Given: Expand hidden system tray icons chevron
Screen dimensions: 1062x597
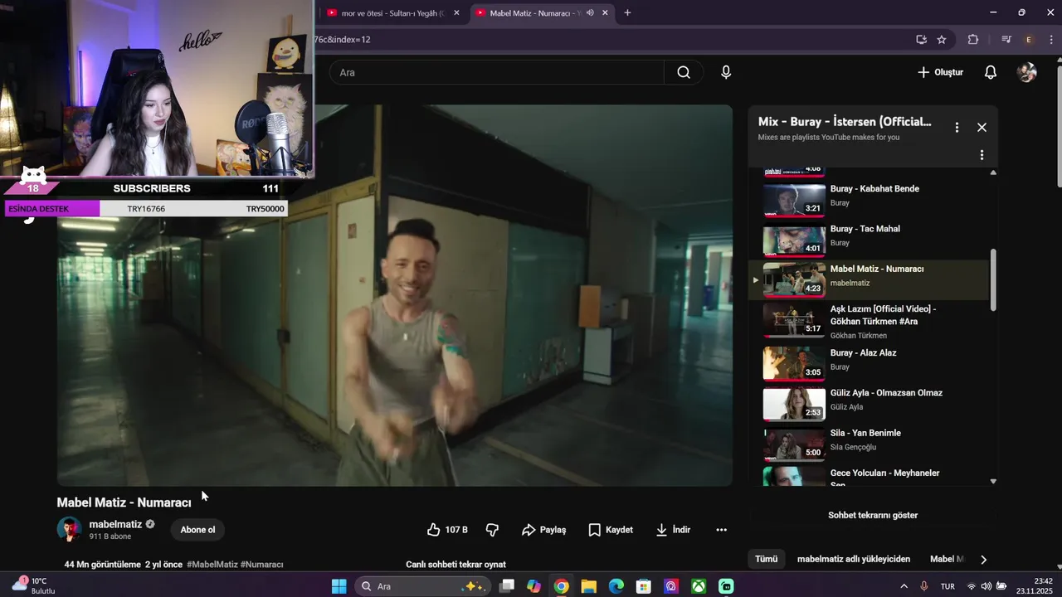Looking at the screenshot, I should click(x=904, y=586).
